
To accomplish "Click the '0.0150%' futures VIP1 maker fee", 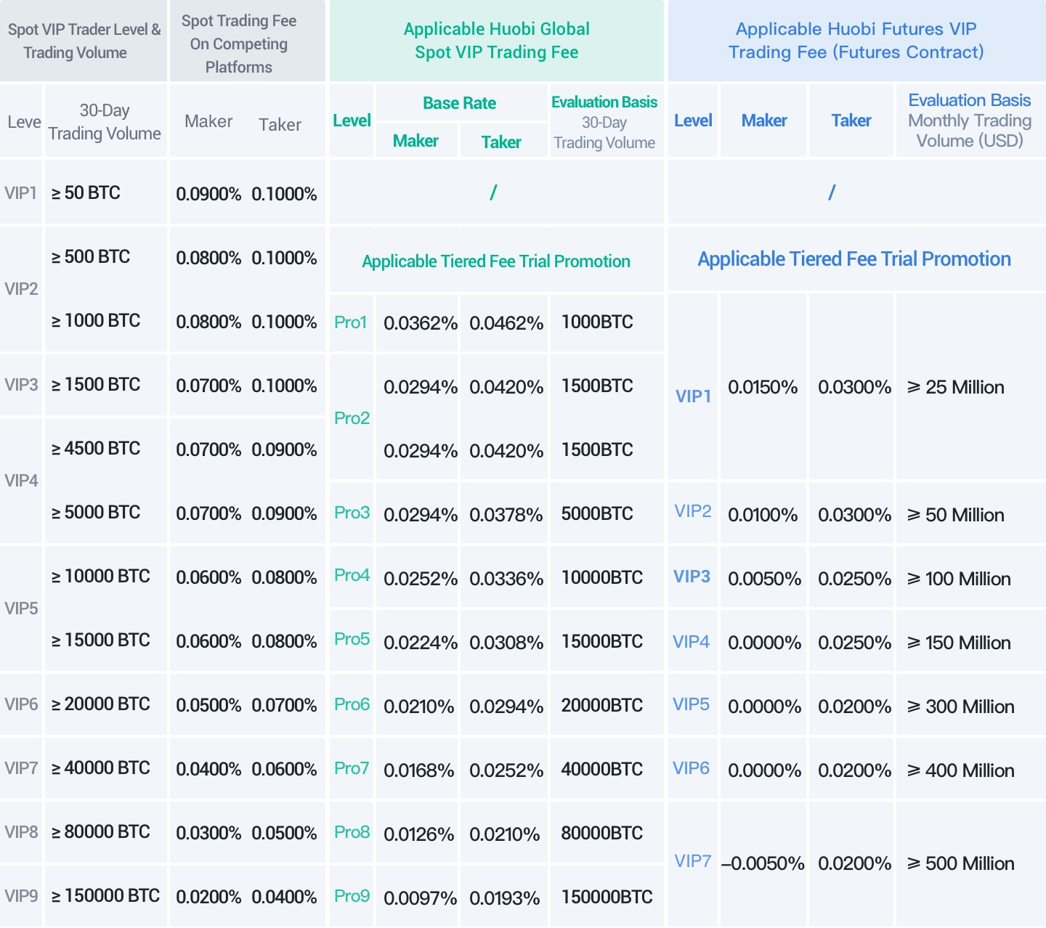I will coord(763,387).
